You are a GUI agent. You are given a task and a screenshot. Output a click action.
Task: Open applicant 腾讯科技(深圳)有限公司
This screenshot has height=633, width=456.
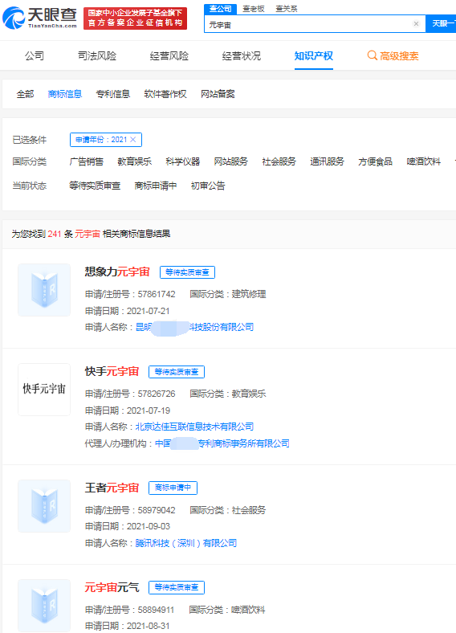(186, 543)
